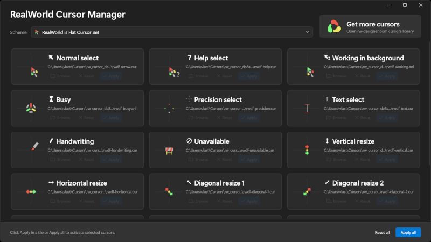Viewport: 431px width, 242px height.
Task: Click Reset all button
Action: [x=382, y=232]
